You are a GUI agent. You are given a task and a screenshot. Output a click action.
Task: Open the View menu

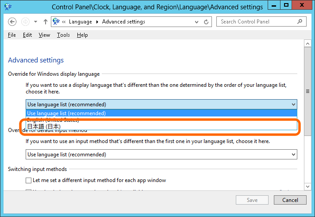[44, 35]
